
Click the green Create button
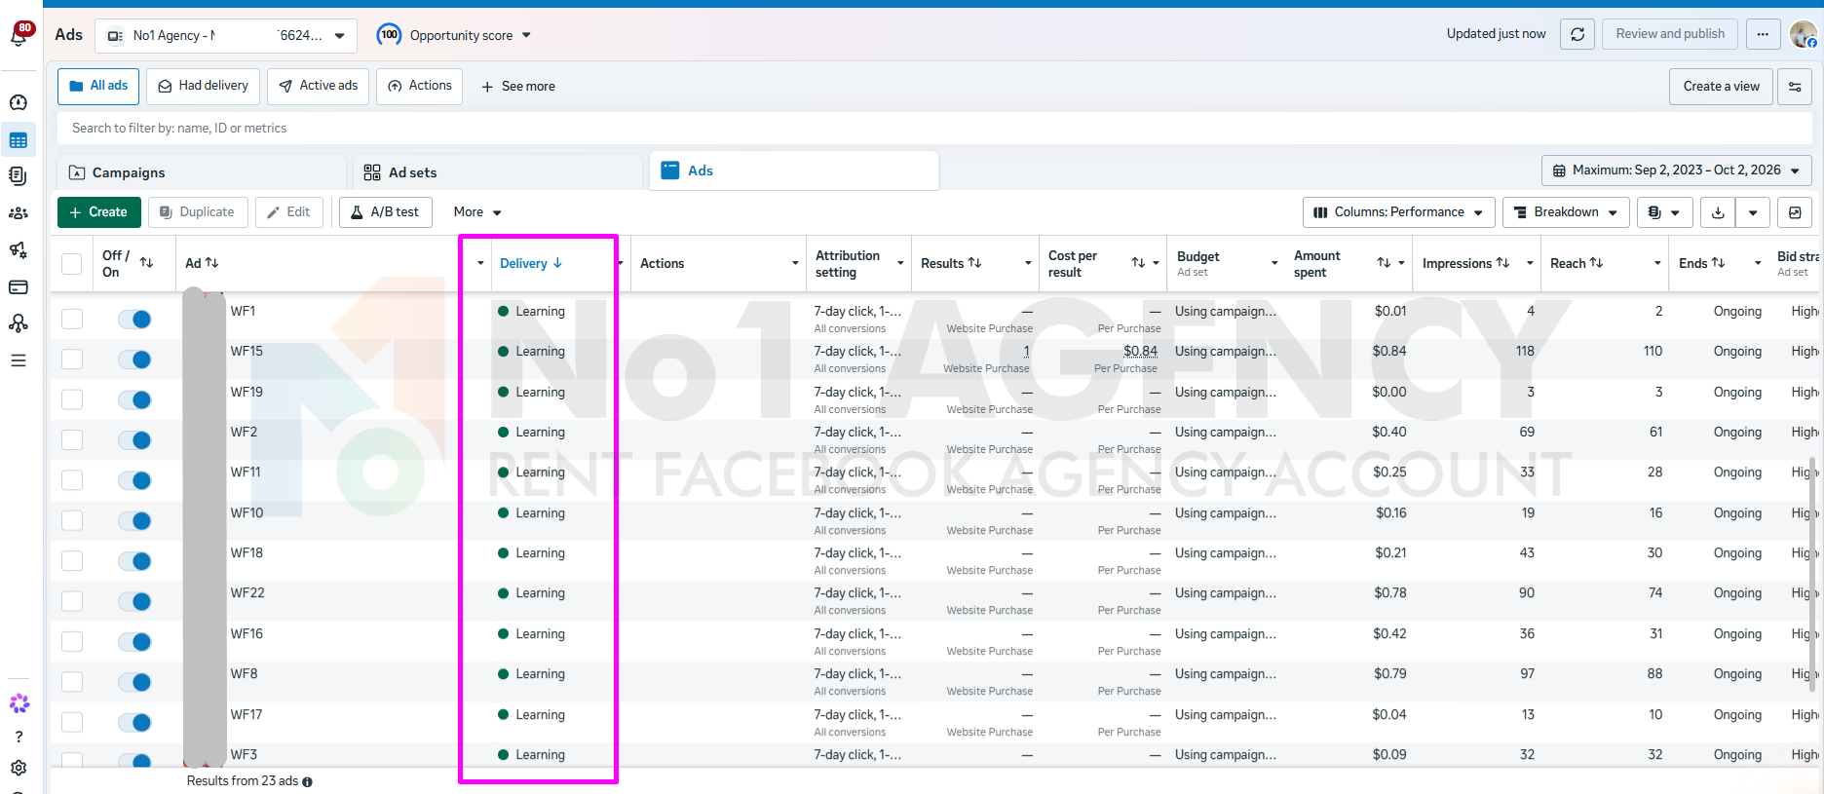pyautogui.click(x=99, y=212)
